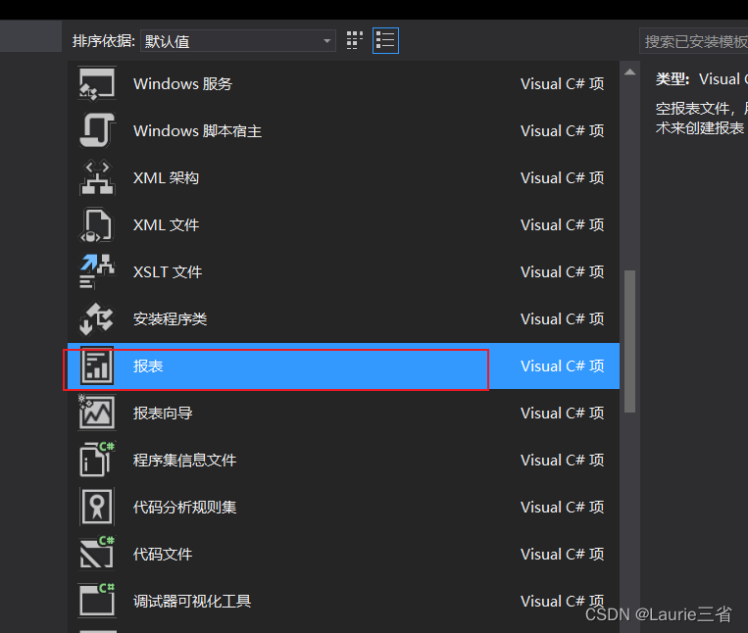Switch to small icons grid view
748x633 pixels.
355,40
